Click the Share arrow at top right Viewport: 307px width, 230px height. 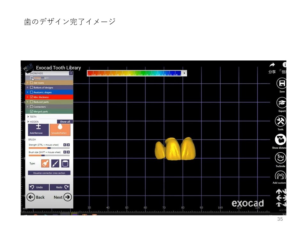coord(272,65)
